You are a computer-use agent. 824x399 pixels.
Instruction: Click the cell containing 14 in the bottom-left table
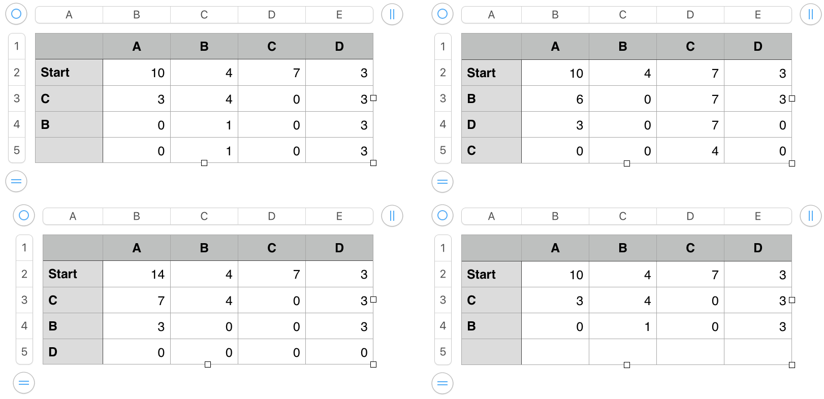coord(137,274)
